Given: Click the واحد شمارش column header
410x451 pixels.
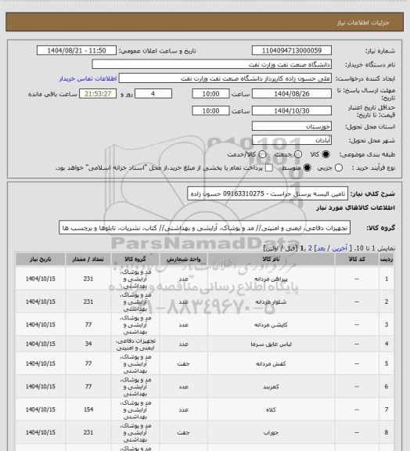Looking at the screenshot, I should 183,259.
